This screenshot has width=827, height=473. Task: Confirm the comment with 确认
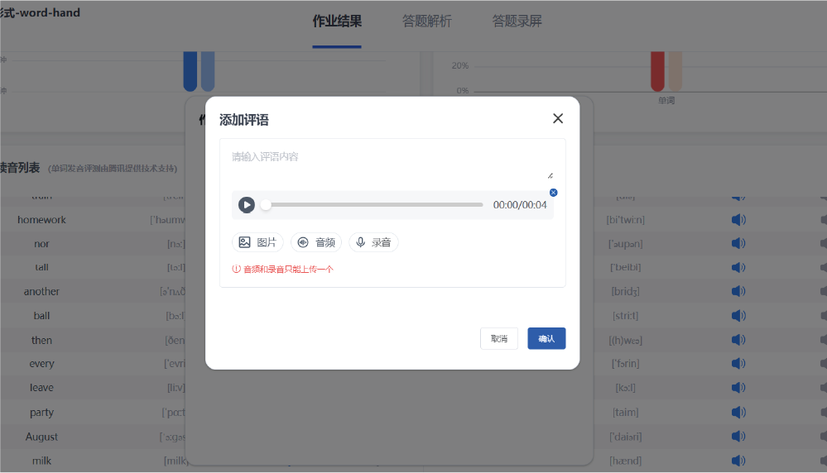(546, 339)
